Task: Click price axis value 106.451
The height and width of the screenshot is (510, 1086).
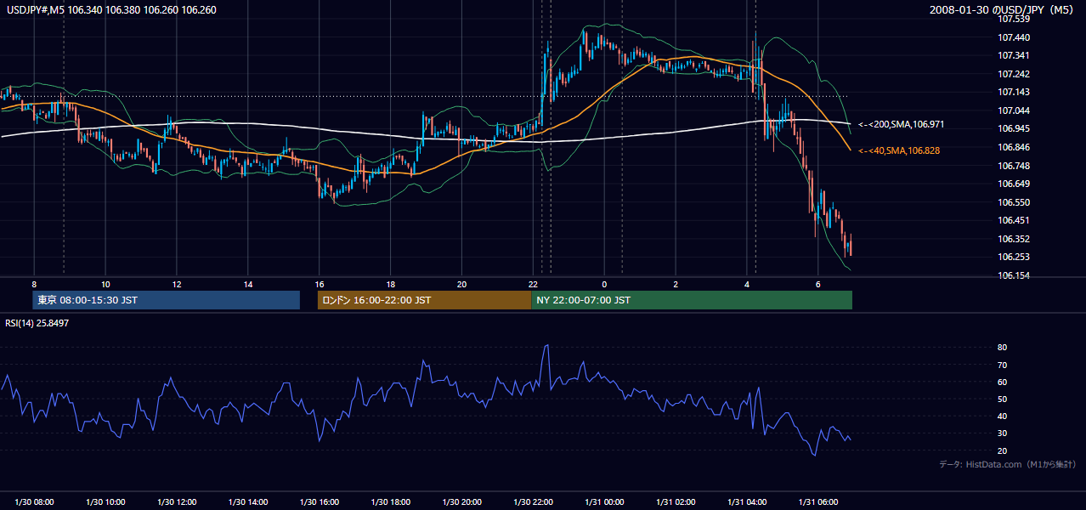Action: [x=1014, y=220]
